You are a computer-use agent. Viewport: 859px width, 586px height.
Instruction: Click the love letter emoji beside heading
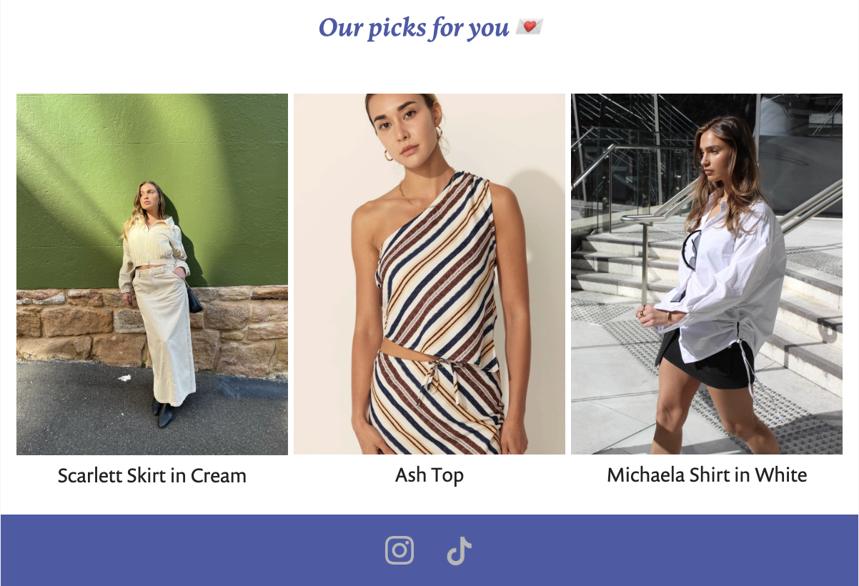[x=529, y=27]
